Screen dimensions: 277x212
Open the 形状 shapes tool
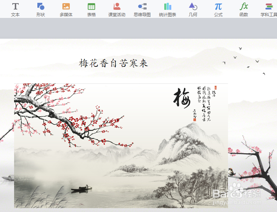(x=41, y=10)
